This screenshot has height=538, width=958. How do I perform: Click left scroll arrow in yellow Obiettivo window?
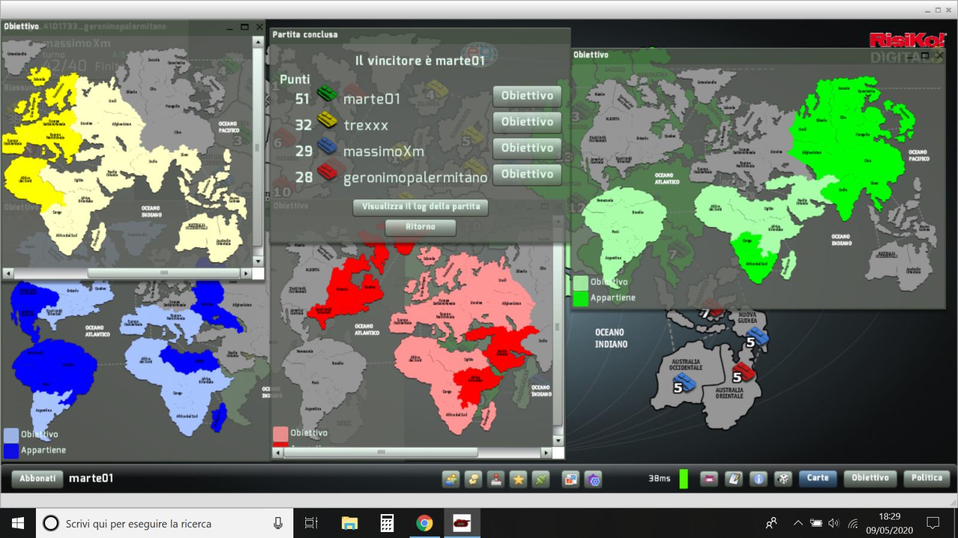point(8,273)
